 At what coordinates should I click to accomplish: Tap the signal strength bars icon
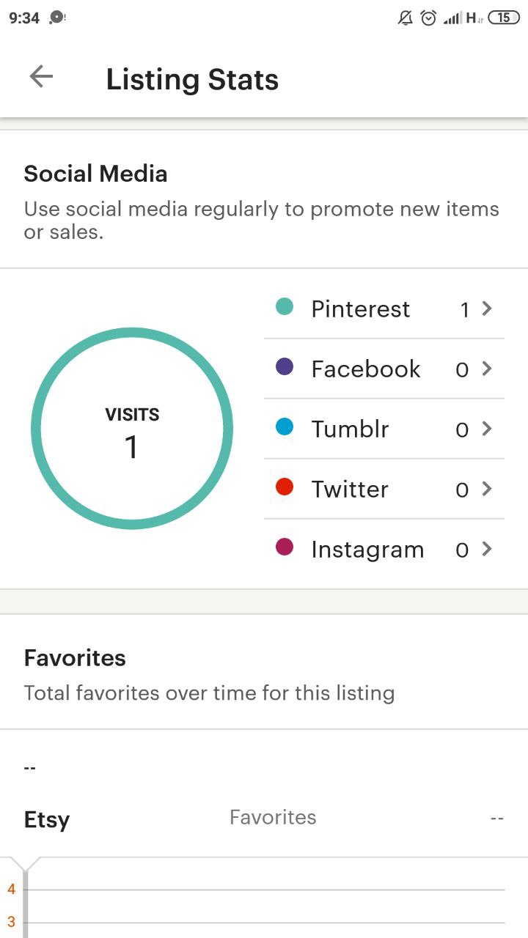(452, 18)
